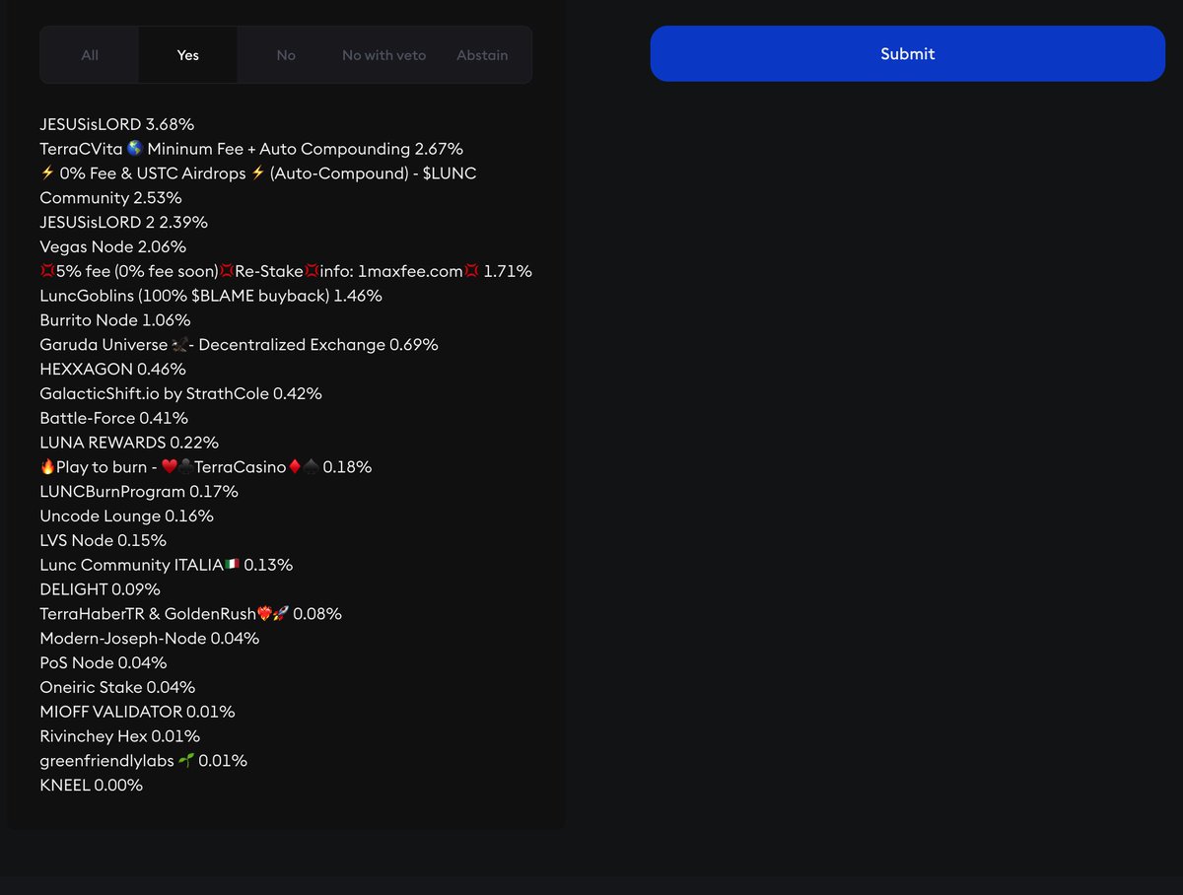Viewport: 1183px width, 895px height.
Task: Open the Yes votes tab
Action: [187, 55]
